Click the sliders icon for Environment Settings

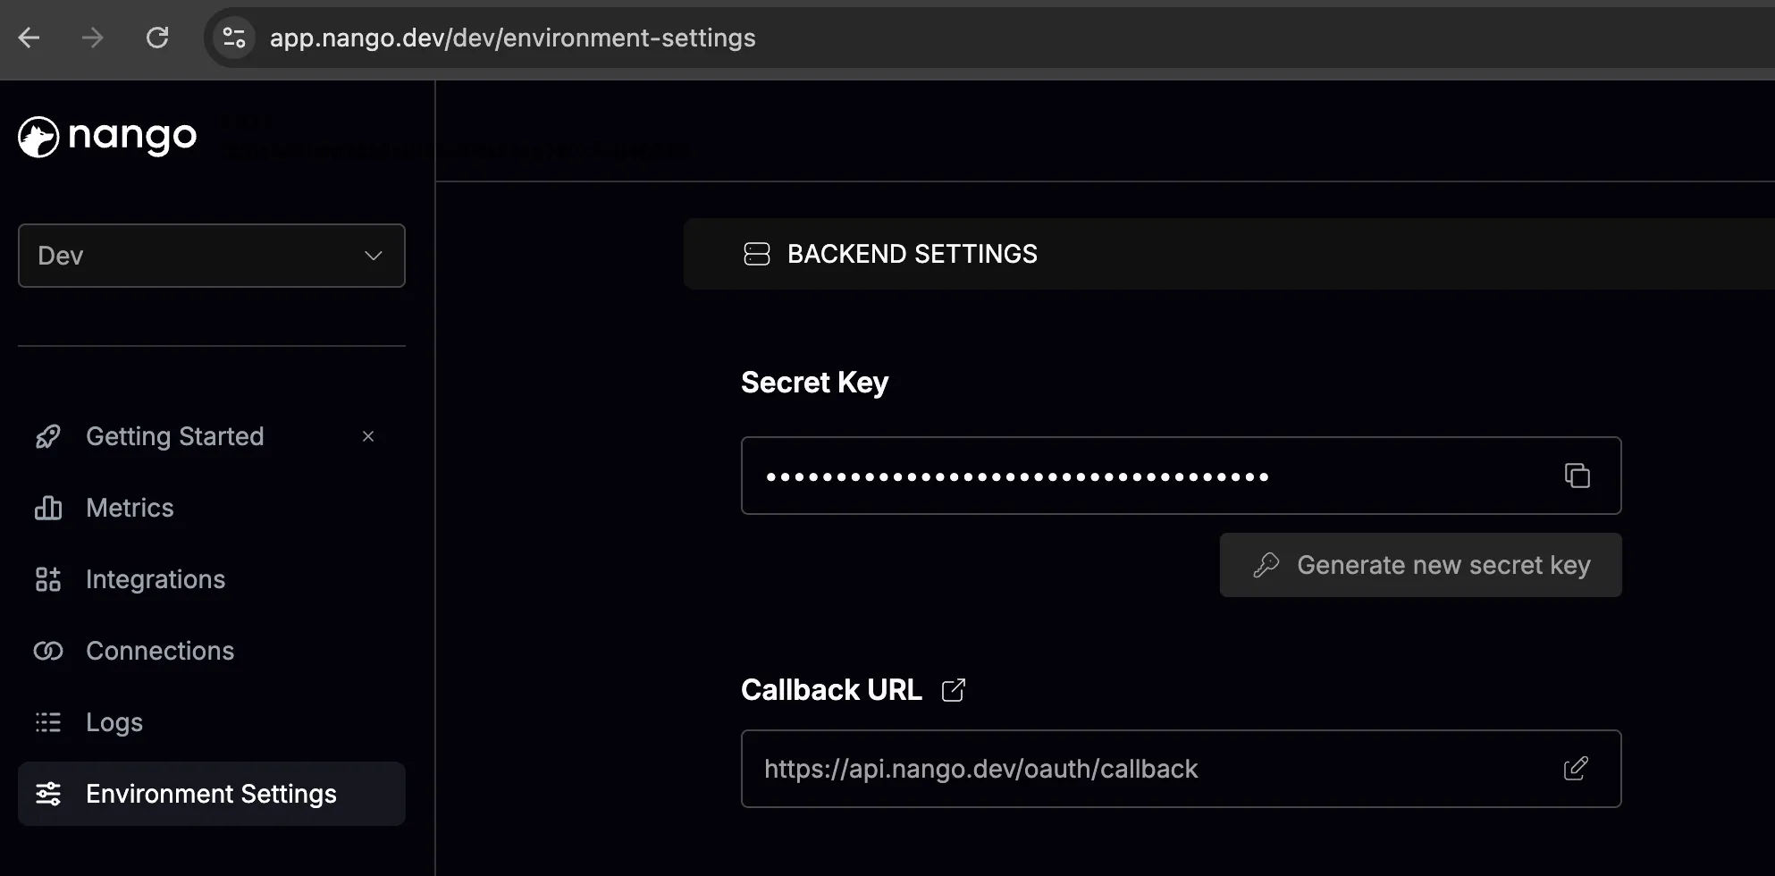48,794
